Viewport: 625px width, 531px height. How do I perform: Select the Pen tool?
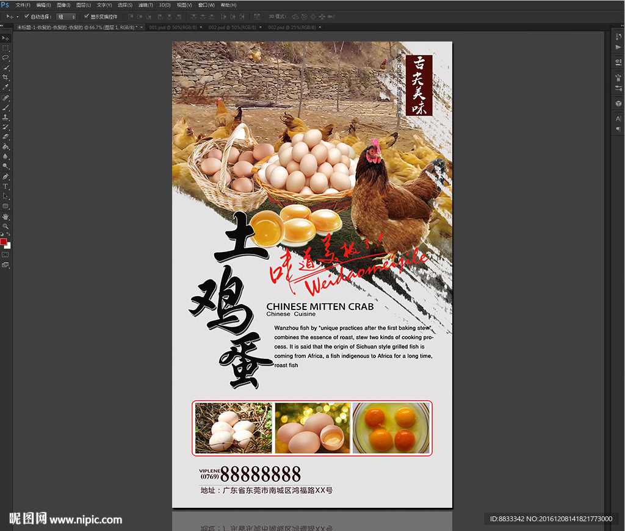5,176
